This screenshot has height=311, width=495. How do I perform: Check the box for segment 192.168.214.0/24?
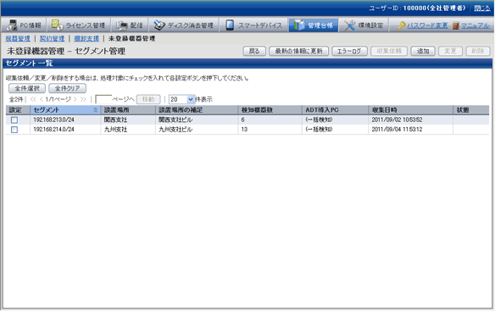14,130
